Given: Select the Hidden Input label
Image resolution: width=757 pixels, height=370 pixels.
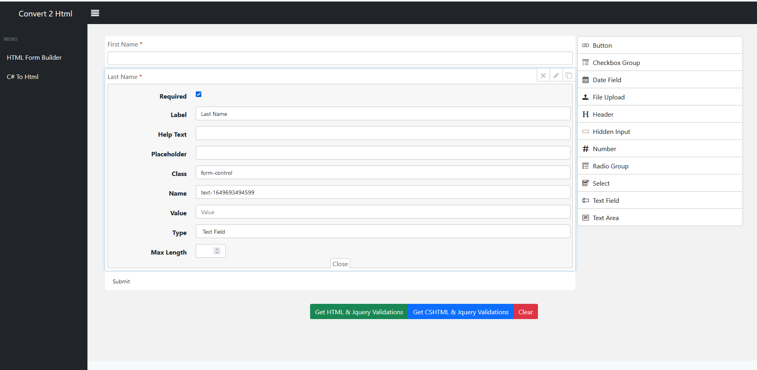Looking at the screenshot, I should [x=611, y=132].
